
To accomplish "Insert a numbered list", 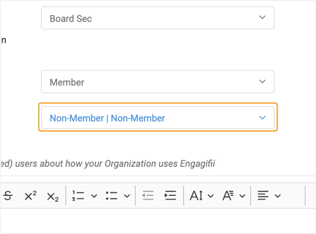I will click(x=78, y=196).
